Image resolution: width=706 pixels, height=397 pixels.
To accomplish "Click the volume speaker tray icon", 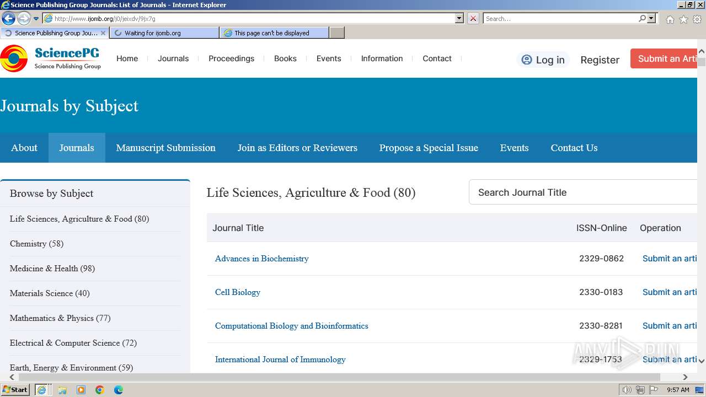I will point(627,390).
